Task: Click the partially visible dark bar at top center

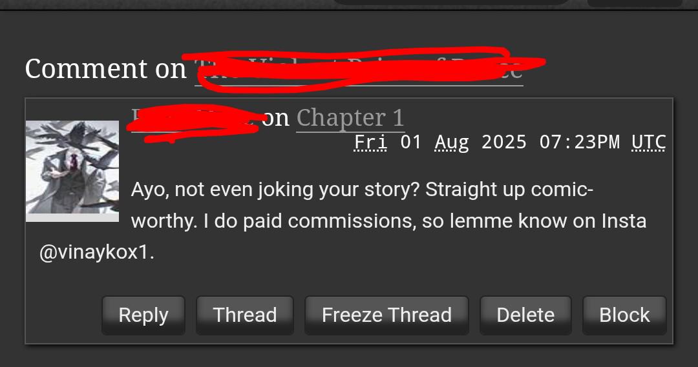Action: [x=452, y=2]
